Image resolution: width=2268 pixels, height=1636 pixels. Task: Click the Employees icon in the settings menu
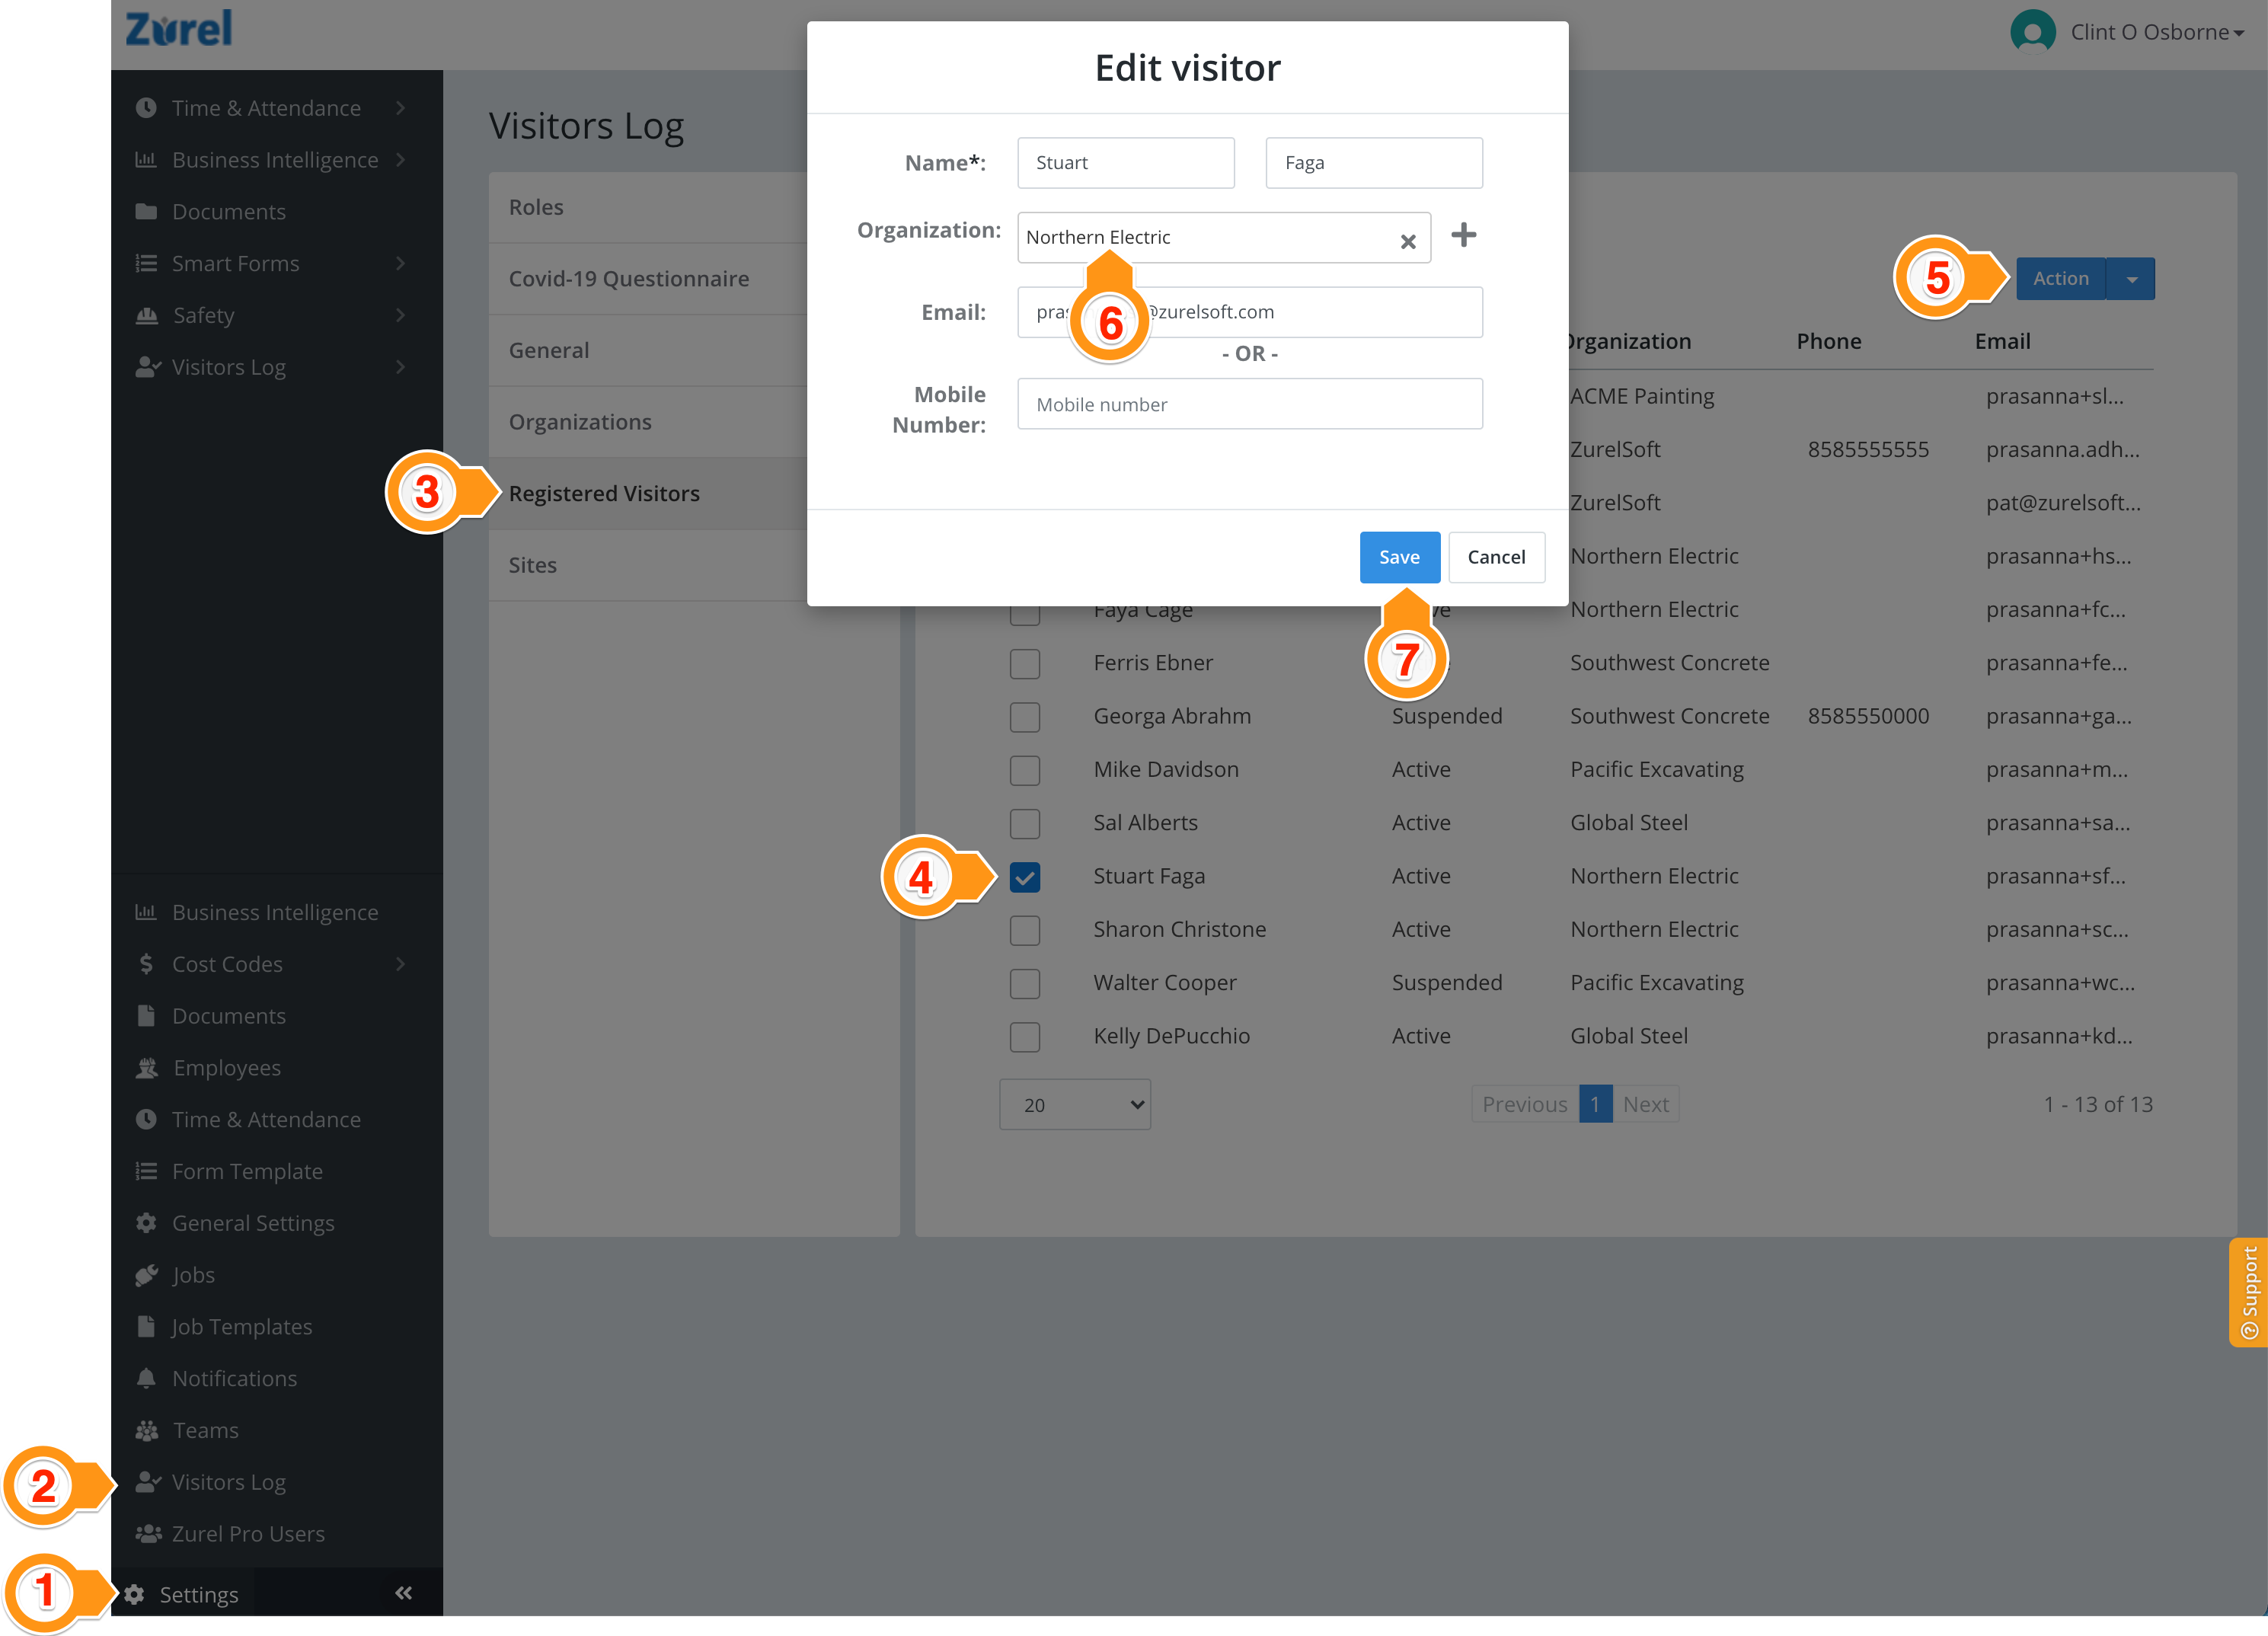pyautogui.click(x=147, y=1067)
